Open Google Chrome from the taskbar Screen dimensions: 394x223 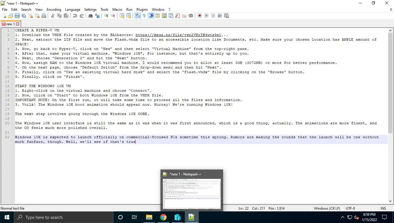[x=163, y=217]
